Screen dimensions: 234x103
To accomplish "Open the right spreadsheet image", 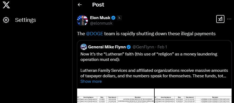I will tap(193, 96).
